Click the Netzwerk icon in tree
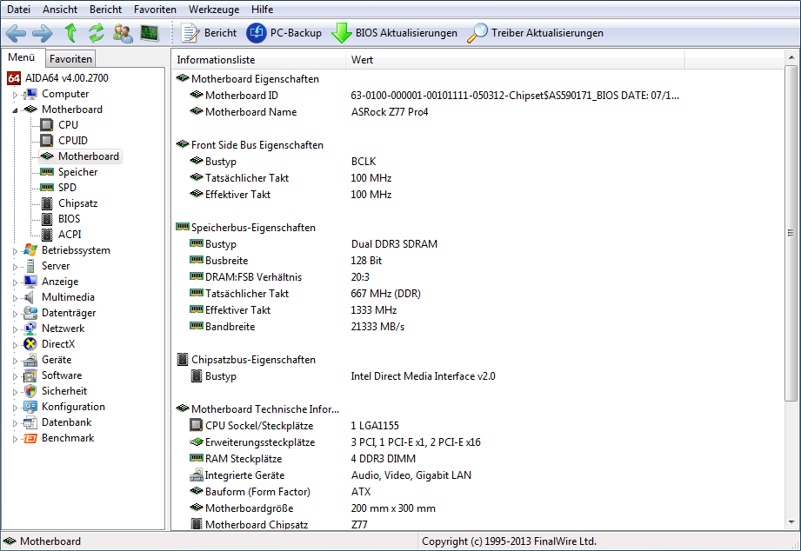801x551 pixels. click(30, 329)
